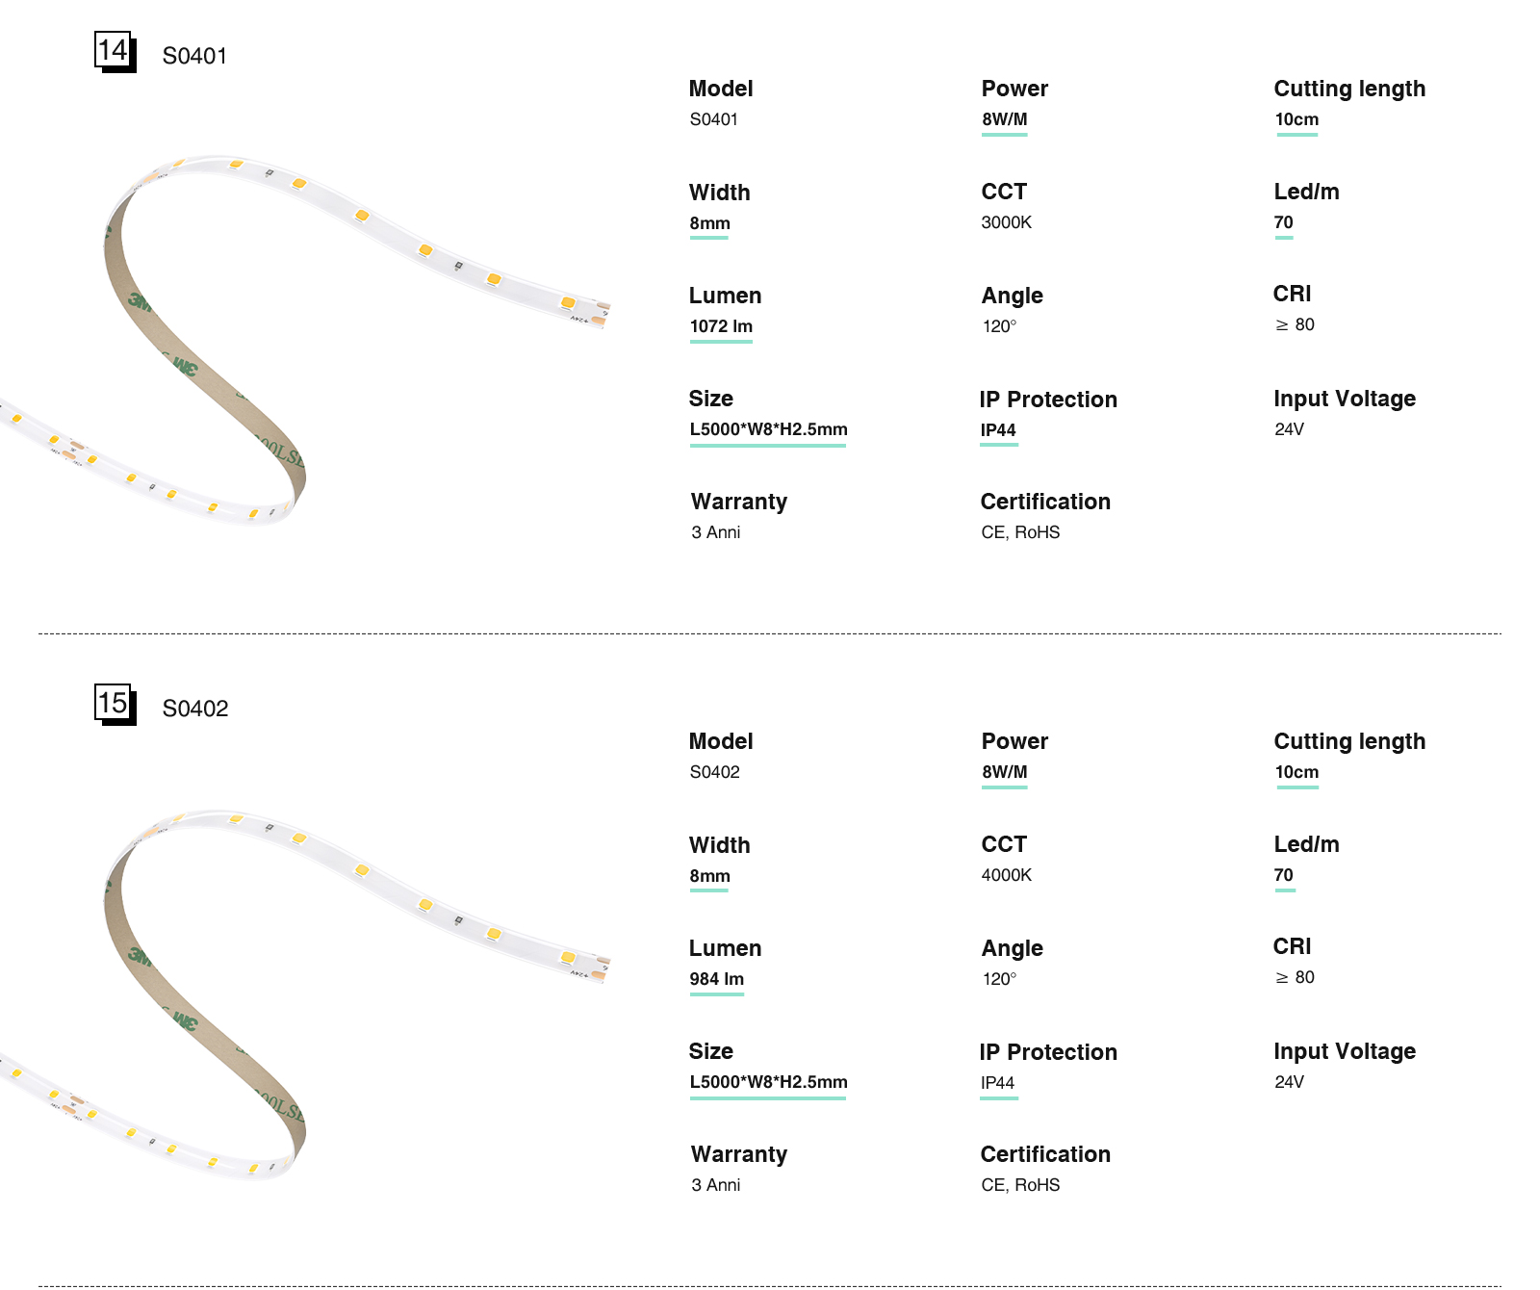Click S0401's Led/m value of 70
1540x1290 pixels.
pyautogui.click(x=1283, y=222)
